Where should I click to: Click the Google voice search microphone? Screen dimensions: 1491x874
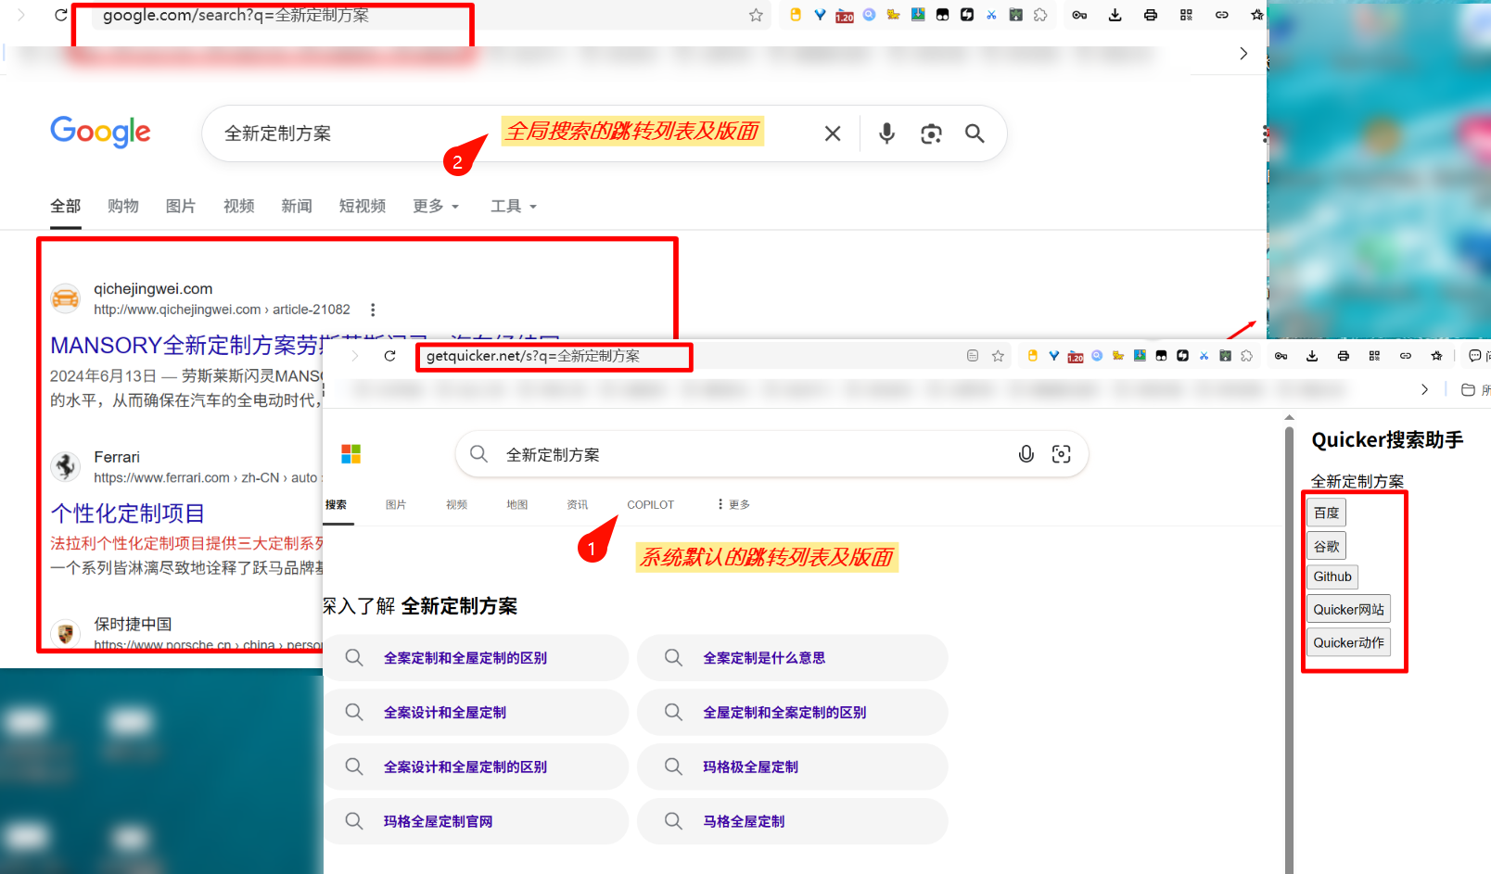(x=886, y=133)
